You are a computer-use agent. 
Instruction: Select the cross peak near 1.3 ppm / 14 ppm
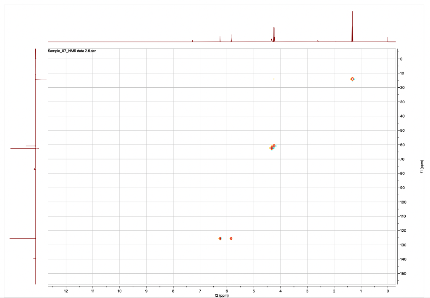coord(352,78)
